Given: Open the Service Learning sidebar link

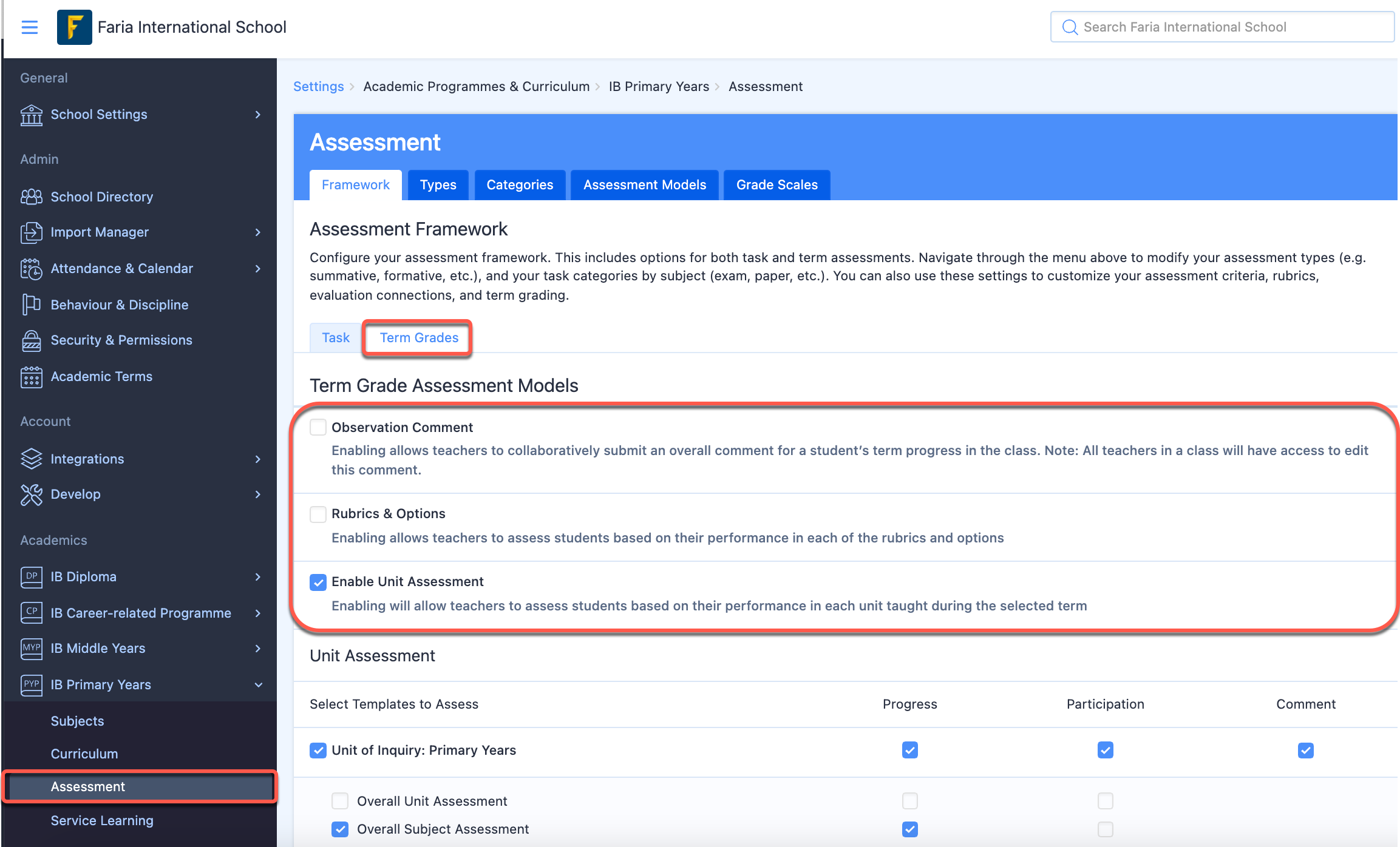Looking at the screenshot, I should (102, 821).
